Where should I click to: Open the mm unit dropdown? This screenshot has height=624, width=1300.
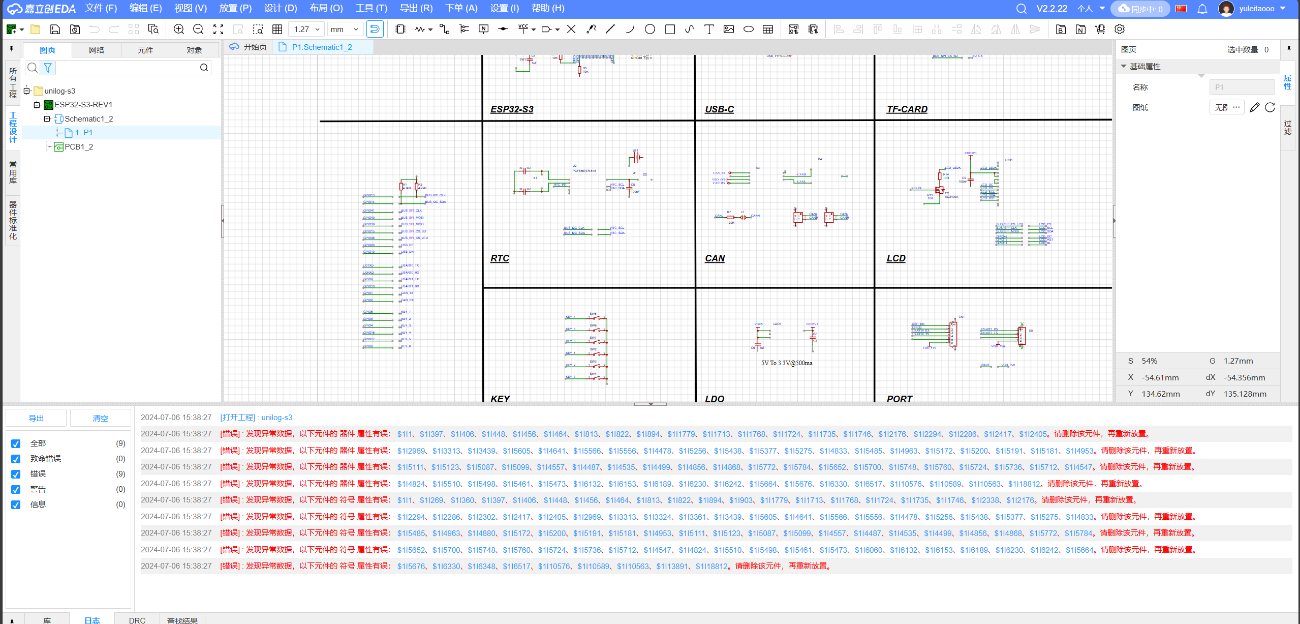click(345, 29)
